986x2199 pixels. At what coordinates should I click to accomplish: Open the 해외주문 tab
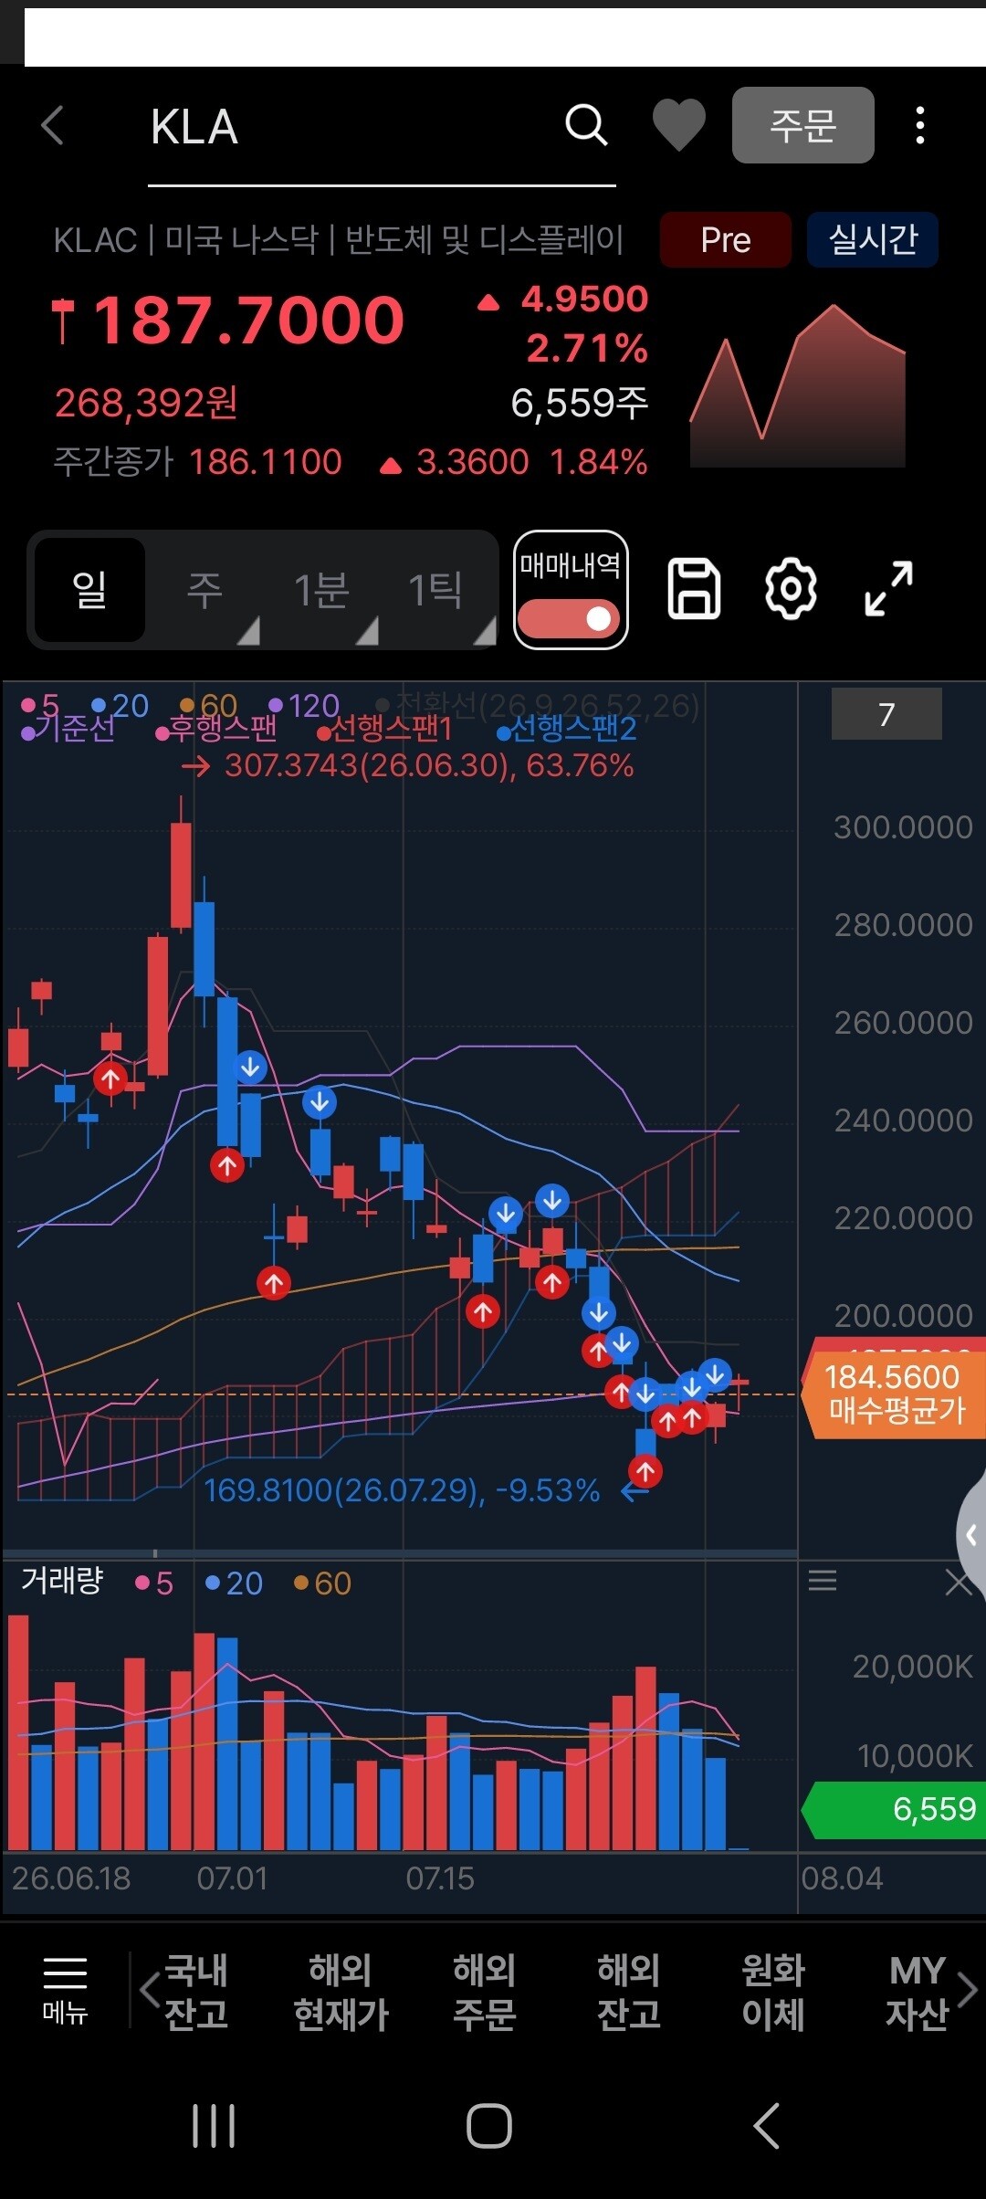tap(485, 1992)
